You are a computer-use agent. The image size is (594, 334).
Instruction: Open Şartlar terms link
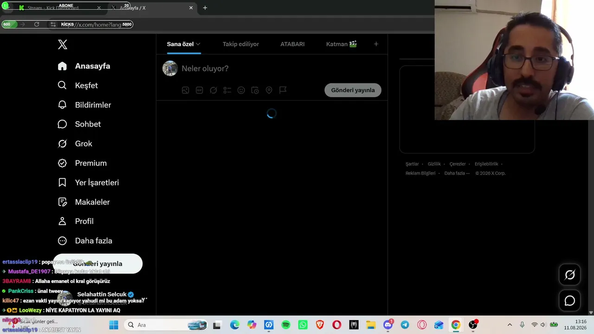(412, 164)
